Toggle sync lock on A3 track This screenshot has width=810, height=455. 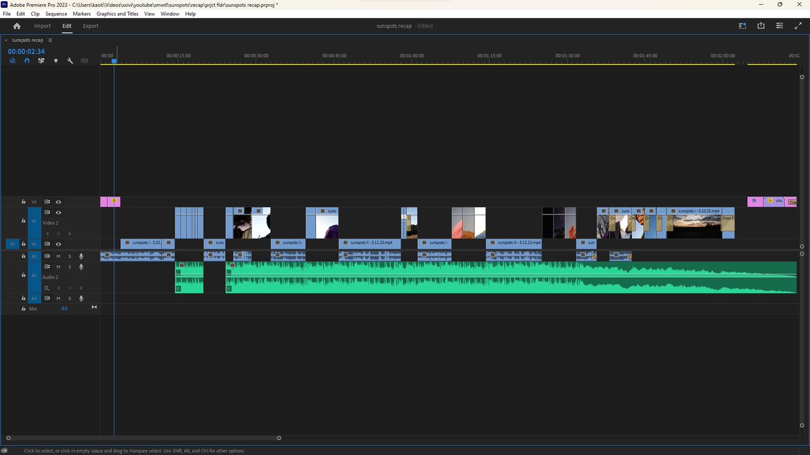[x=47, y=298]
